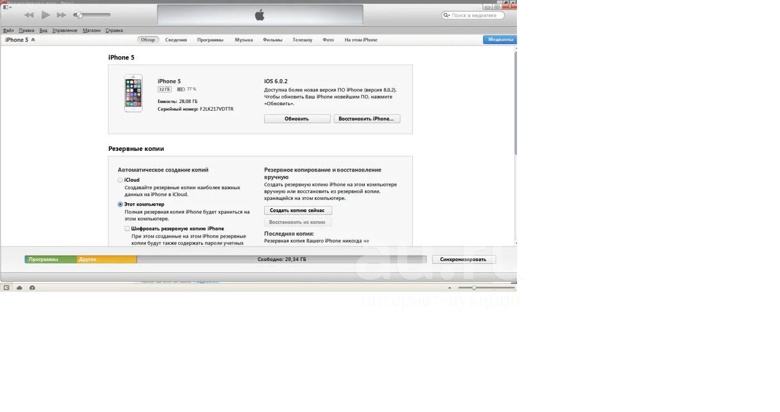The height and width of the screenshot is (412, 780).
Task: Go to the Фильмы tab
Action: [272, 40]
